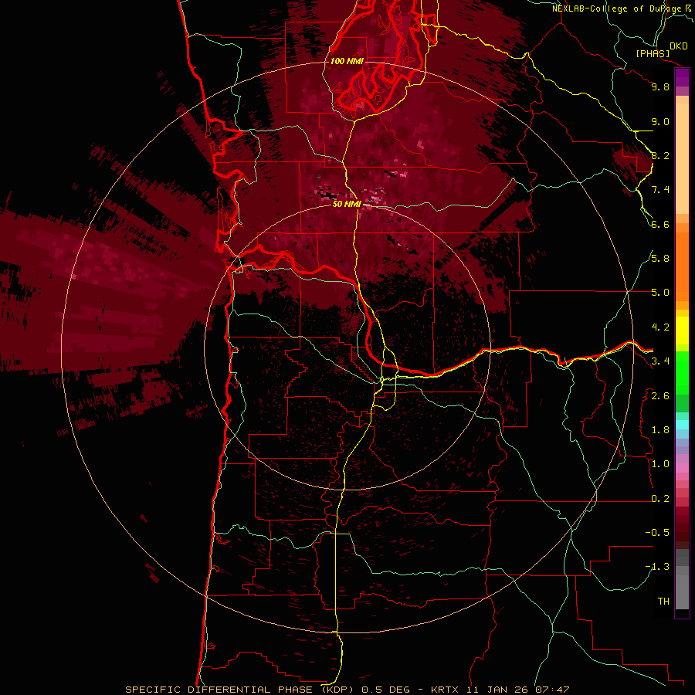
Task: Click the 3.4 value on the color scale
Action: point(660,361)
